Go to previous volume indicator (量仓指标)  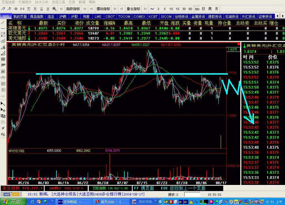(122, 9)
